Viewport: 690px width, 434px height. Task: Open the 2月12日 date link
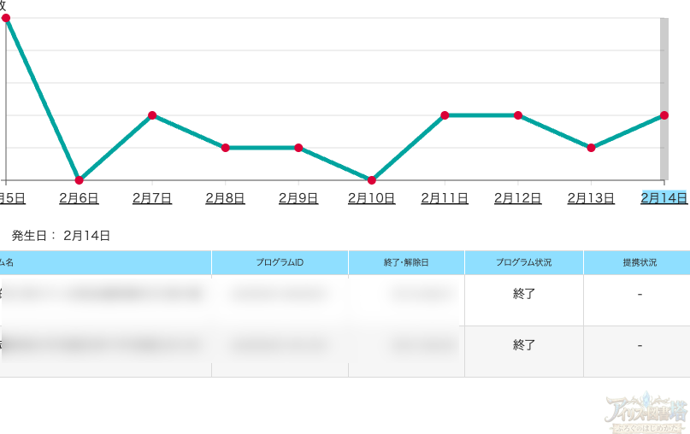pos(518,198)
